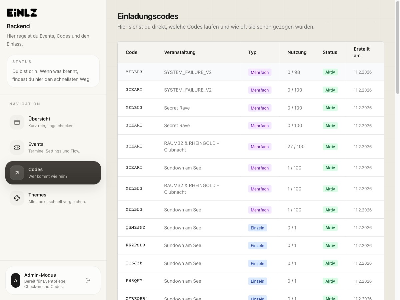Click the Veranstaltung column header
Image resolution: width=400 pixels, height=300 pixels.
pyautogui.click(x=180, y=52)
